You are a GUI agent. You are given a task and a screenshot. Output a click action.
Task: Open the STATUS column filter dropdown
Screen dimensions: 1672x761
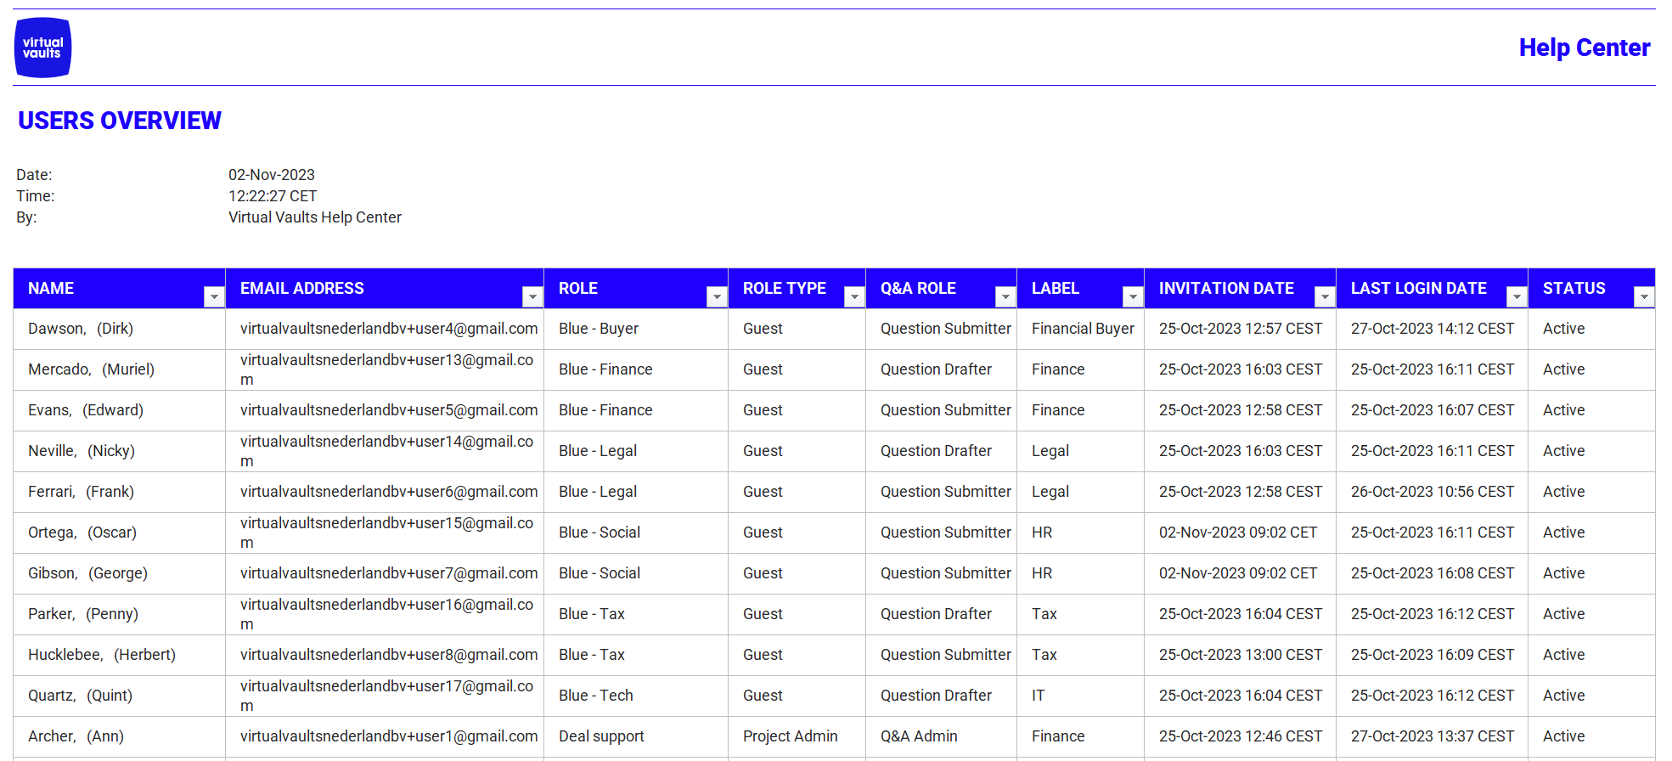point(1644,296)
